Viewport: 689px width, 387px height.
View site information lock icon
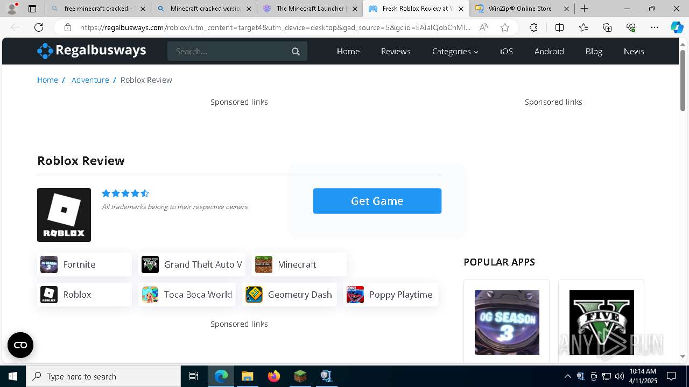[x=67, y=27]
